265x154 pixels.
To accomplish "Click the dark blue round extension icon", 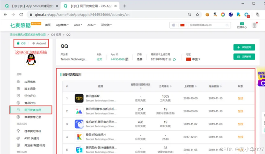I will pyautogui.click(x=231, y=14).
